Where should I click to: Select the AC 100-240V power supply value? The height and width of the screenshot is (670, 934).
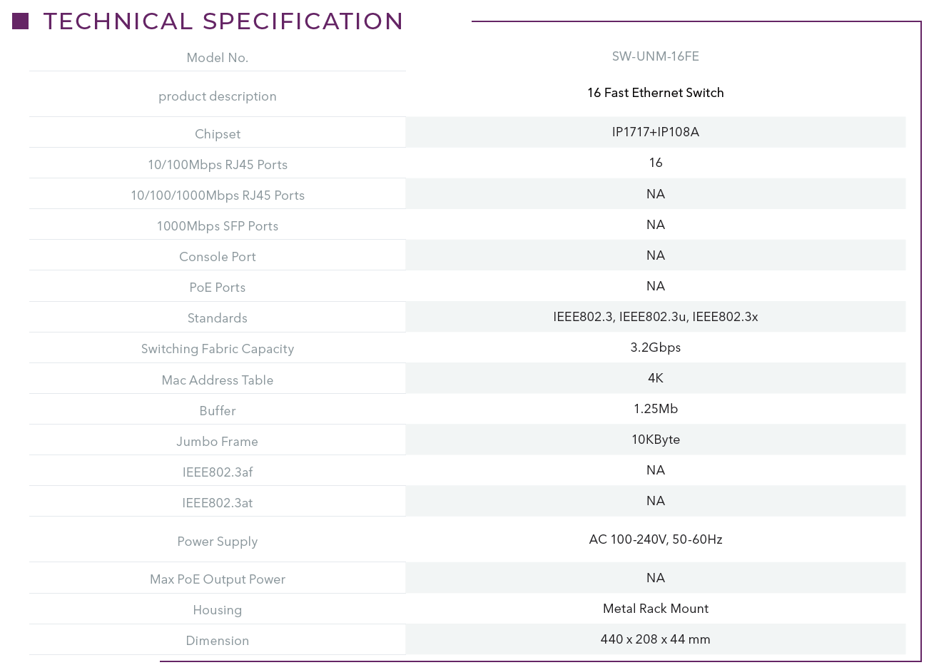coord(655,539)
